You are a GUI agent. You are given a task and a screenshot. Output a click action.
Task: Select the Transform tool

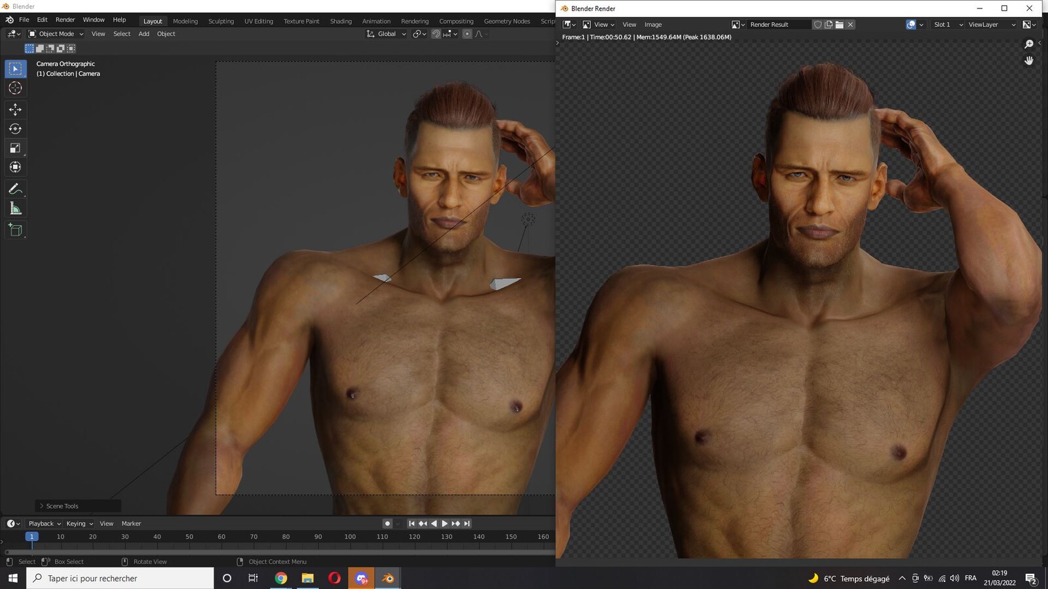point(15,167)
